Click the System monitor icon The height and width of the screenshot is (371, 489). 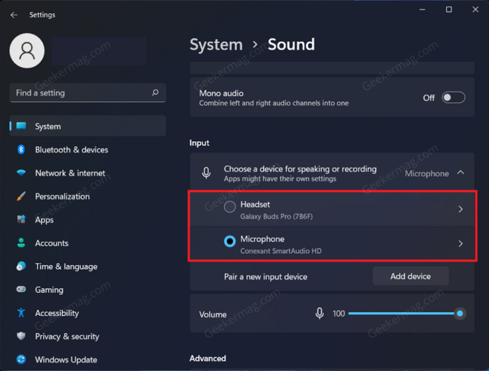(21, 126)
